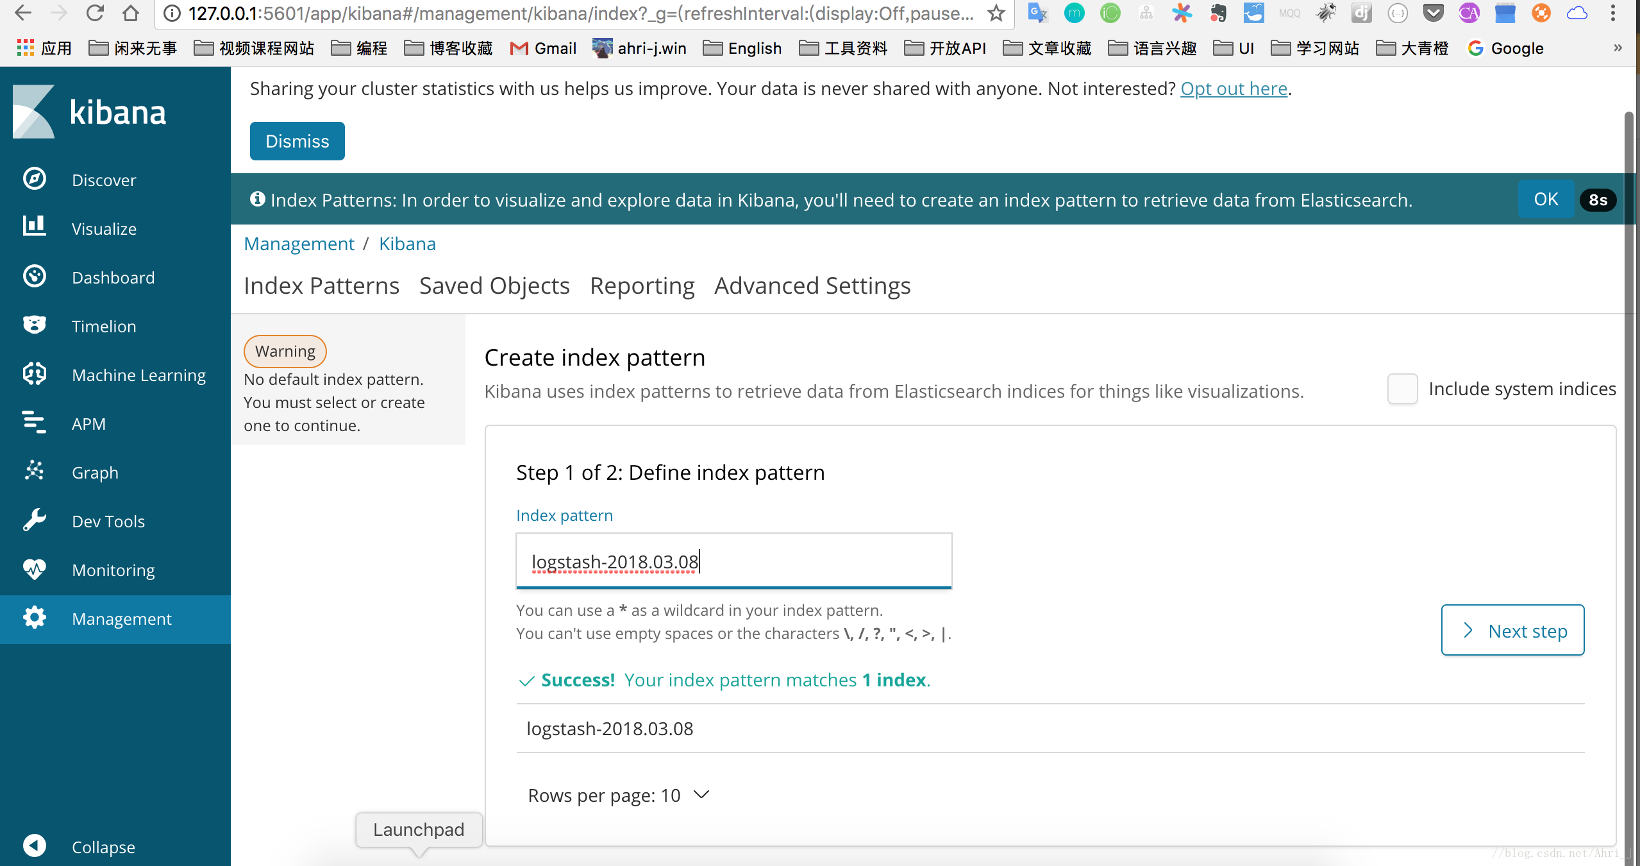Click Next step to proceed
The width and height of the screenshot is (1640, 866).
[x=1510, y=629]
